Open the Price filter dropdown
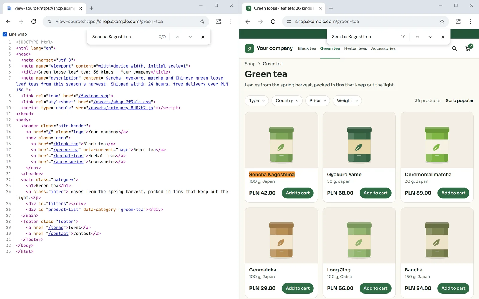This screenshot has width=479, height=299. pos(318,101)
